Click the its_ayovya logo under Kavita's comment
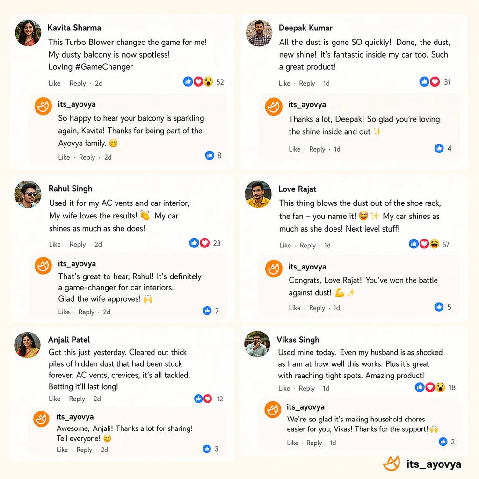Screen dimensions: 479x479 (x=43, y=106)
